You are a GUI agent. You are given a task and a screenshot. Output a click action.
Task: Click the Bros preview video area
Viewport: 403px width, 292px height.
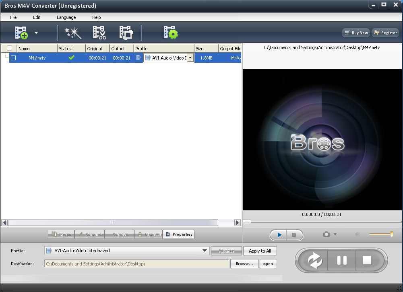click(322, 140)
